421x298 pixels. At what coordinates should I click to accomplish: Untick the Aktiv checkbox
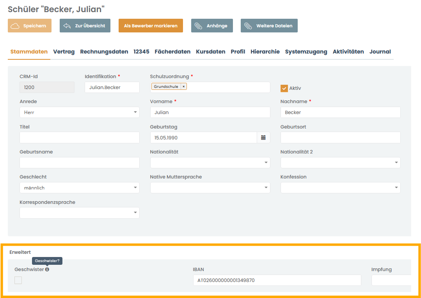click(284, 88)
